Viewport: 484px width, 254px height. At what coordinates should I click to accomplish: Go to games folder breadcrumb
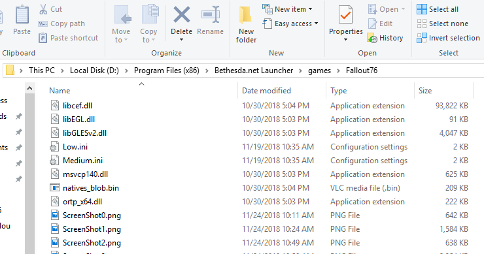click(x=319, y=71)
